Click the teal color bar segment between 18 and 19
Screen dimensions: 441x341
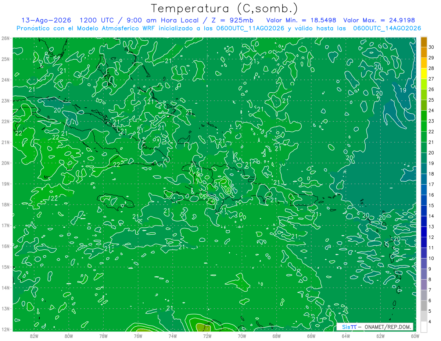(424, 168)
